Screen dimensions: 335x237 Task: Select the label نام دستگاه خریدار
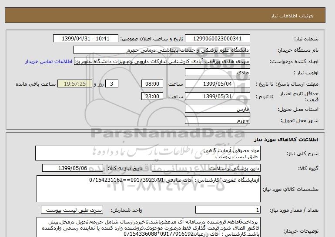coord(298,50)
